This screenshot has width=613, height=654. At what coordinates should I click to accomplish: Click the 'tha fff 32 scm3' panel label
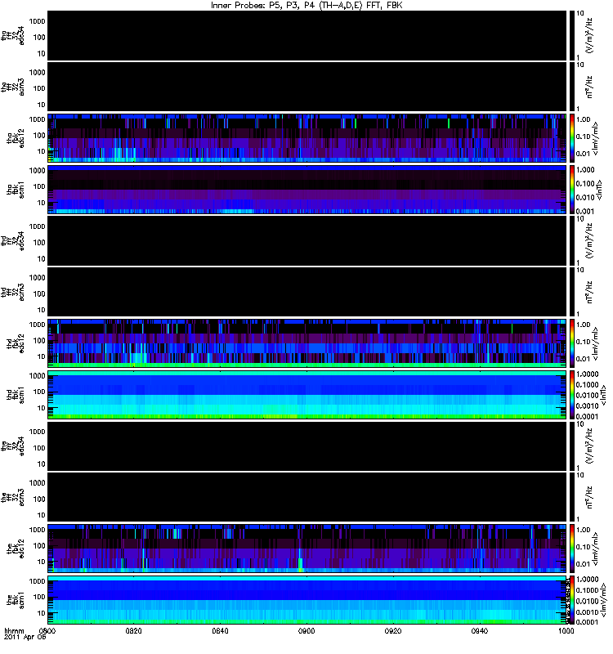(x=13, y=87)
